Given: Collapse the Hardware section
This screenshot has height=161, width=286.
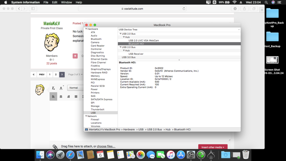Looking at the screenshot, I should 86,29.
